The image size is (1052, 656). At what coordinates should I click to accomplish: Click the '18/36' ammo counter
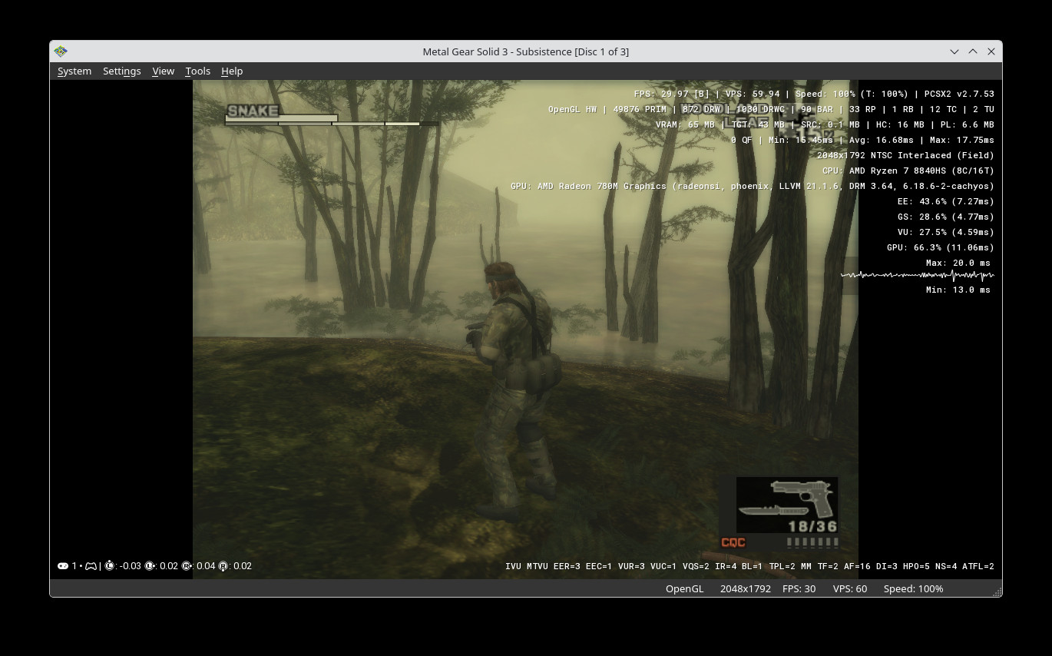click(x=812, y=526)
